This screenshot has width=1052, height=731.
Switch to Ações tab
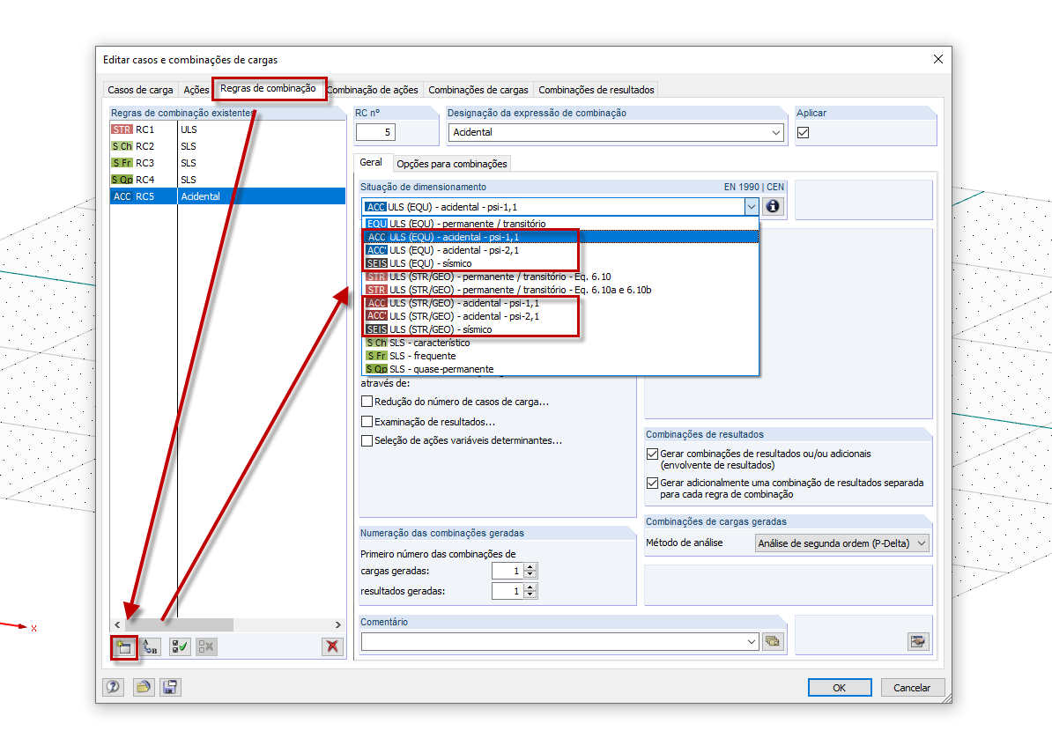pyautogui.click(x=196, y=90)
